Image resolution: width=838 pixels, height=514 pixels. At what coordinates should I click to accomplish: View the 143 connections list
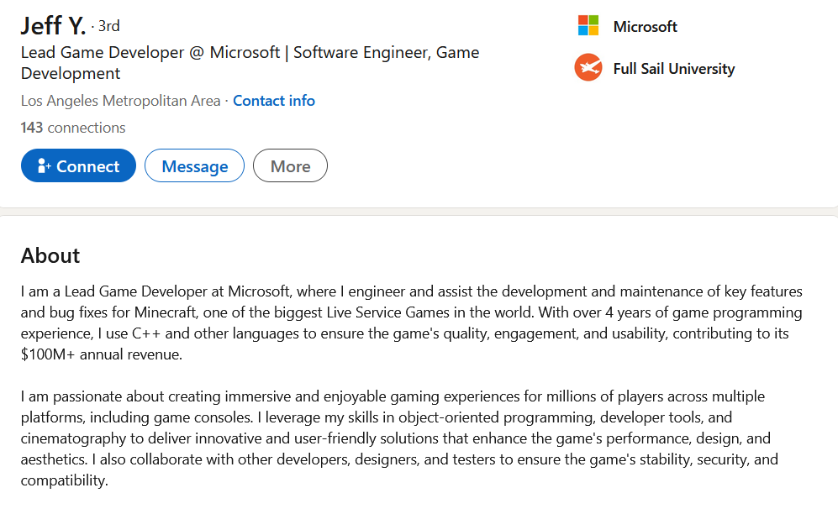click(73, 128)
